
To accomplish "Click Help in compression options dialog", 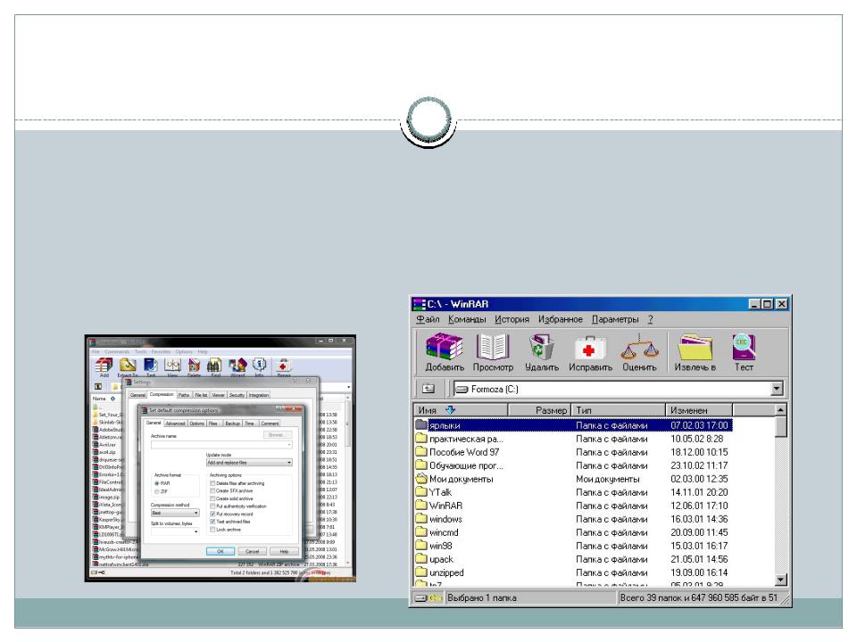I will [284, 551].
